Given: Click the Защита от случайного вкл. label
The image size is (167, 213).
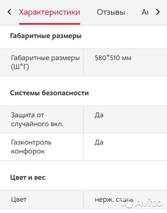Looking at the screenshot, I should click(x=37, y=119).
